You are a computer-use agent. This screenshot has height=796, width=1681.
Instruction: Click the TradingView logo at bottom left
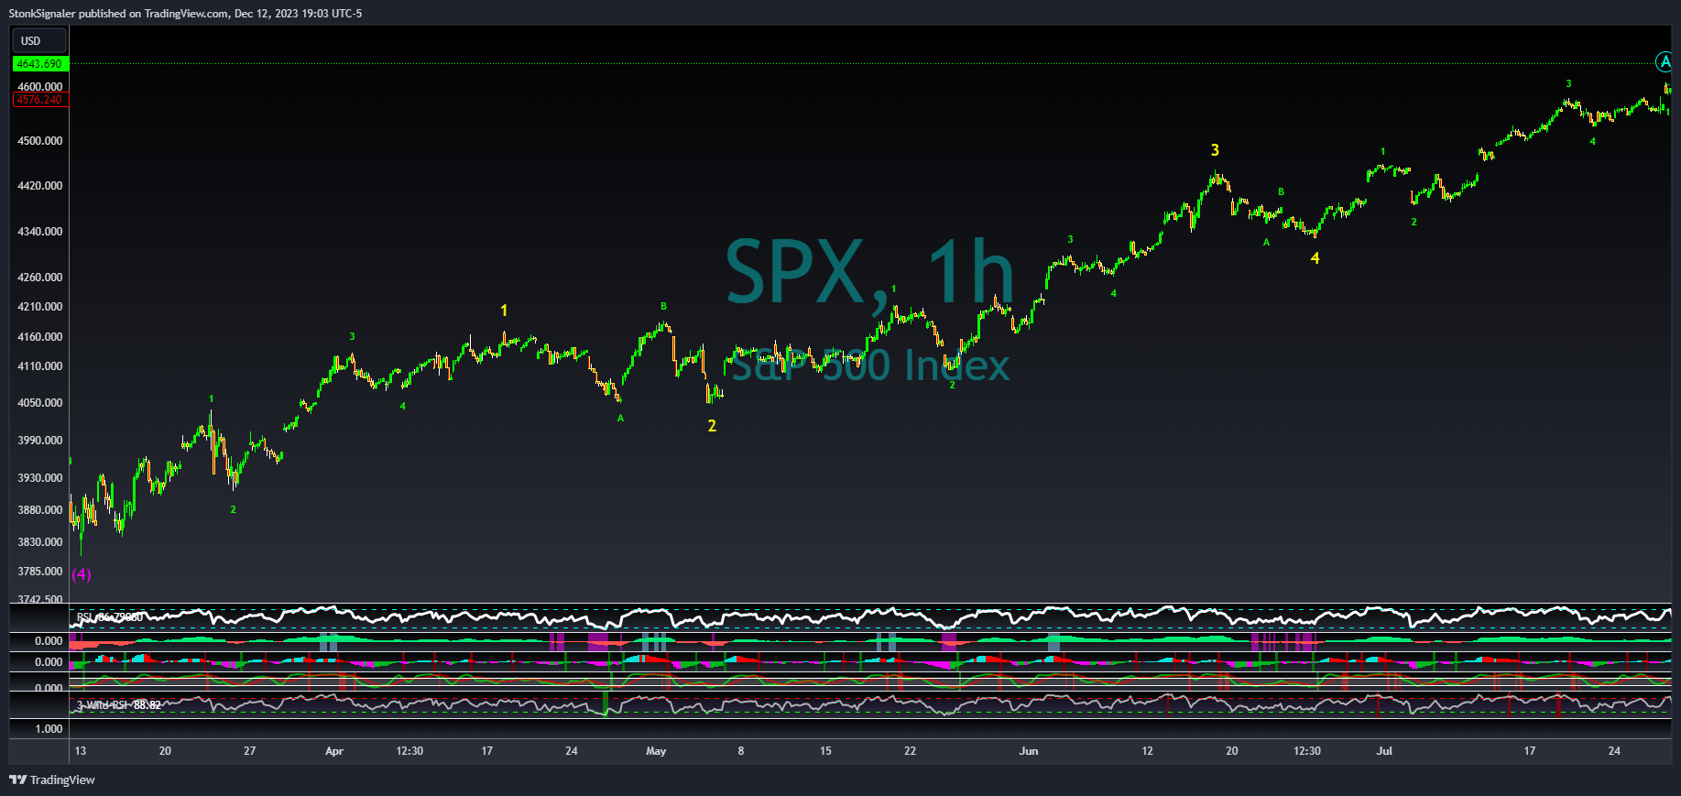[52, 780]
